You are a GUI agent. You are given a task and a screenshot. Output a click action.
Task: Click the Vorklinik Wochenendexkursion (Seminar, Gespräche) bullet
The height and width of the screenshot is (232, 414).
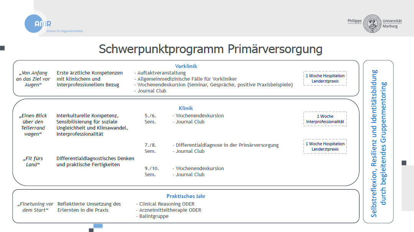point(214,85)
